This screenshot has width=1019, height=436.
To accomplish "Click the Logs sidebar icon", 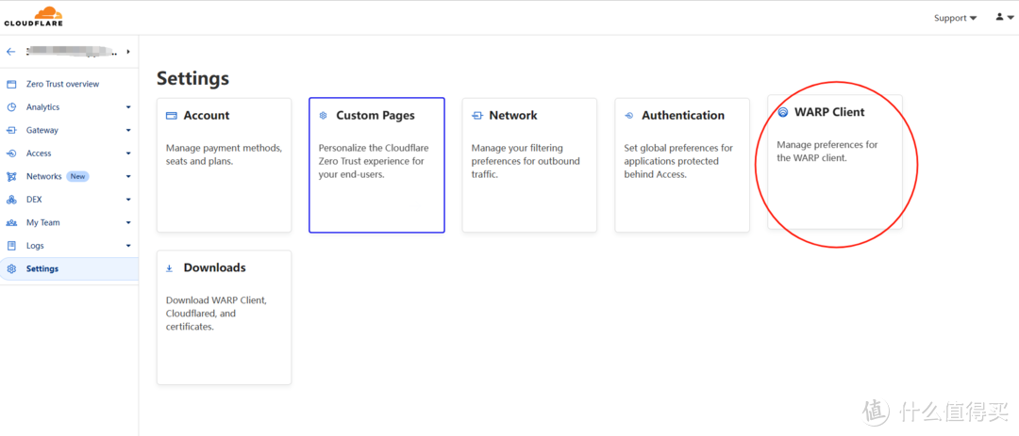I will [11, 246].
